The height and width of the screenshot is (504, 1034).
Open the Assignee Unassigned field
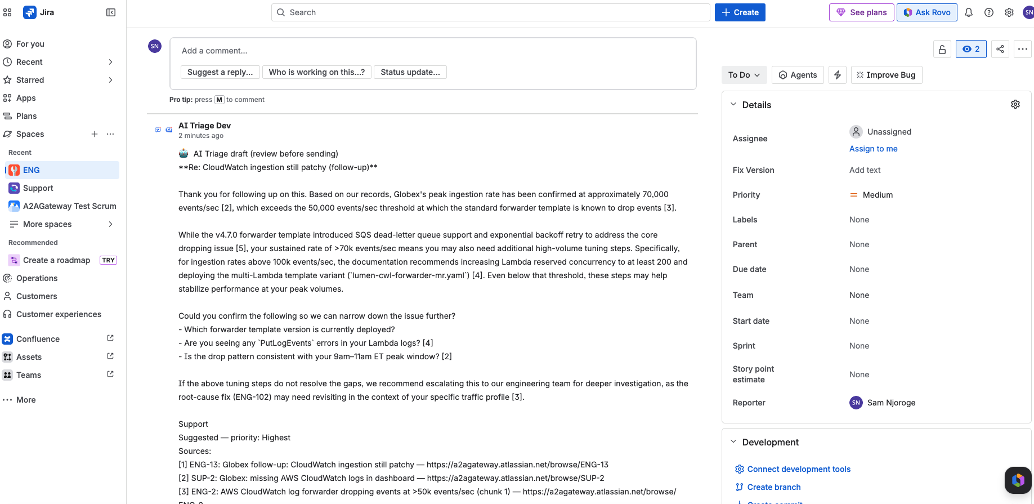[880, 132]
